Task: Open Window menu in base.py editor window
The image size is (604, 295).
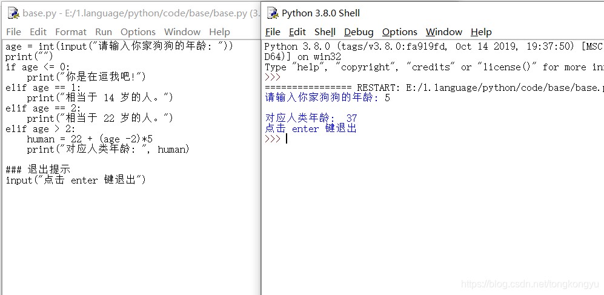Action: click(182, 32)
